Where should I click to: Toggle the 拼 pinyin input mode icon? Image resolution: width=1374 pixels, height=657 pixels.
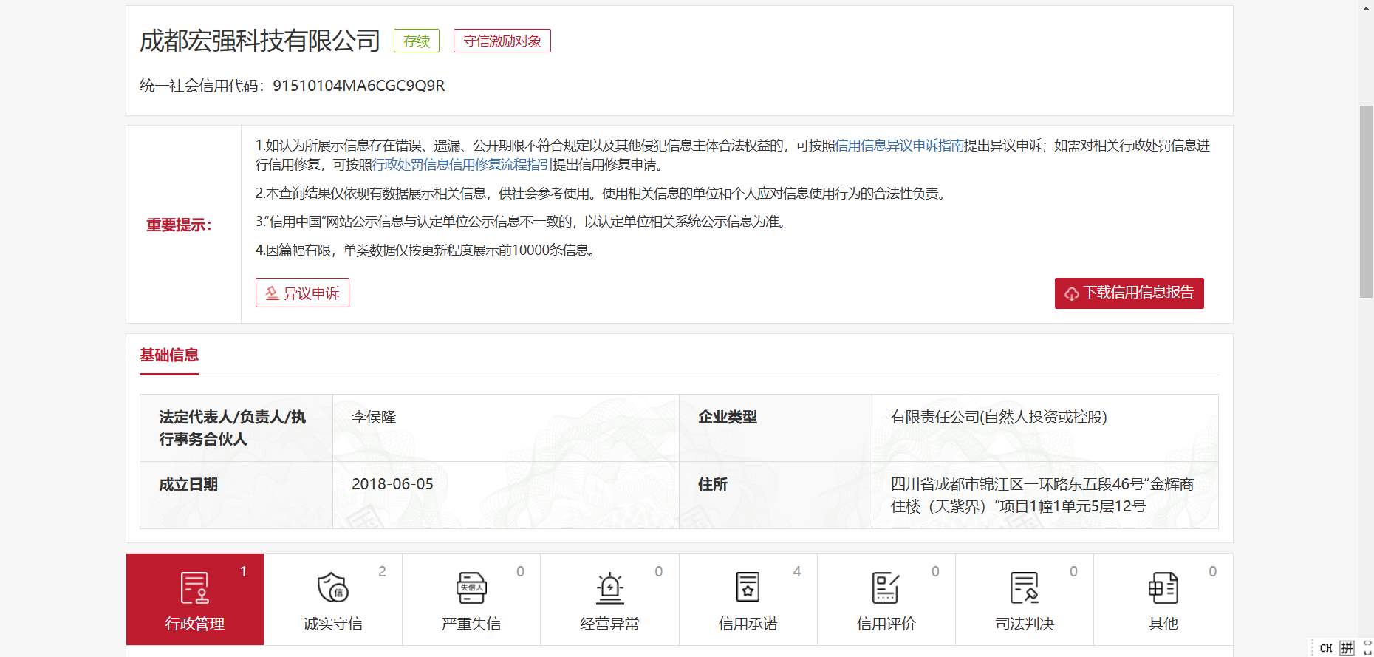[1347, 648]
